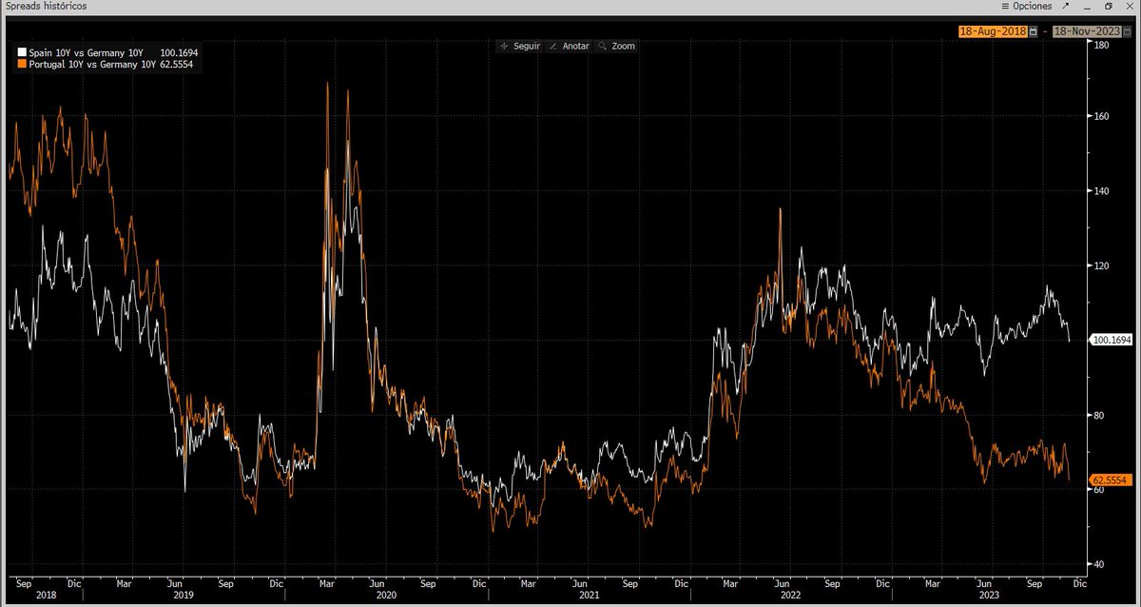1141x607 pixels.
Task: Open calendar picker for the start date
Action: (x=1033, y=30)
